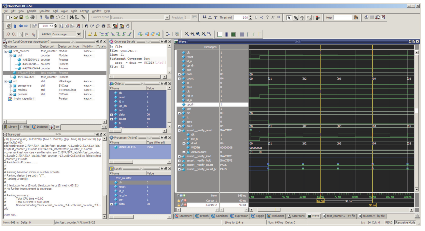Click the Instance column header

coord(21,46)
